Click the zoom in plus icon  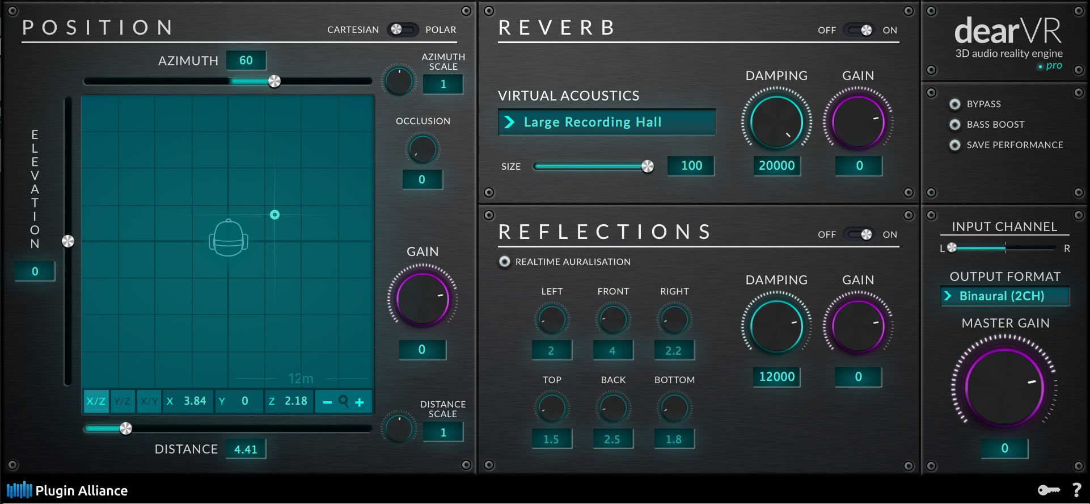pos(360,402)
